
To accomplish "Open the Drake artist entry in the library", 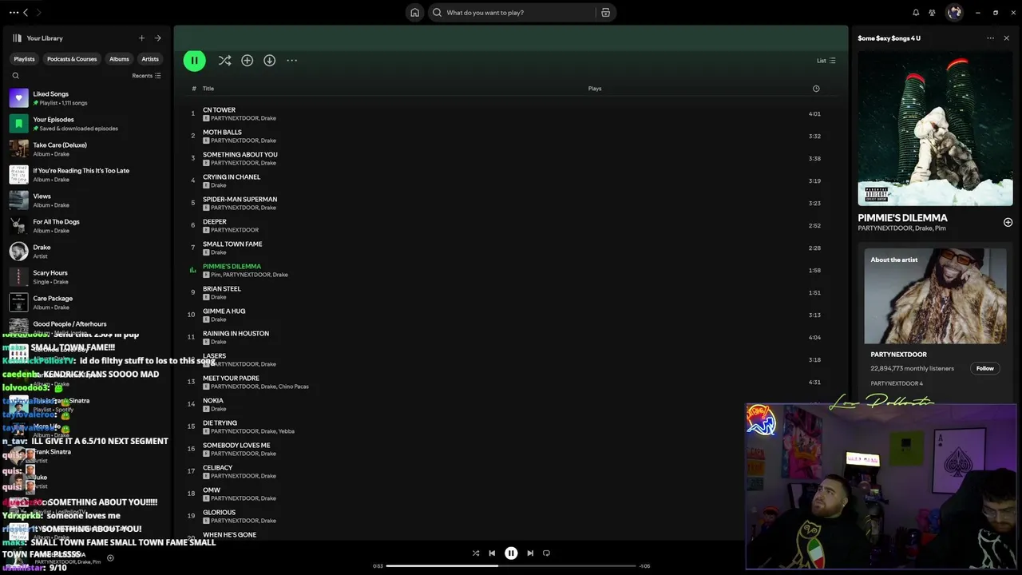I will coord(85,252).
